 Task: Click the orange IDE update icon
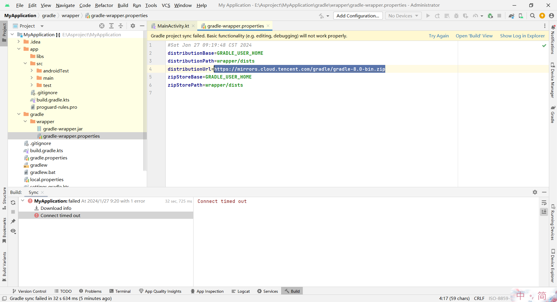coord(542,16)
